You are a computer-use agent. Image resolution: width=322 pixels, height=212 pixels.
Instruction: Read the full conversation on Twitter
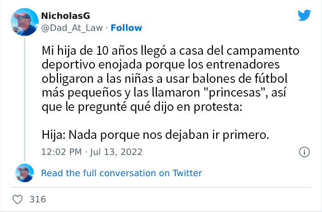click(121, 173)
